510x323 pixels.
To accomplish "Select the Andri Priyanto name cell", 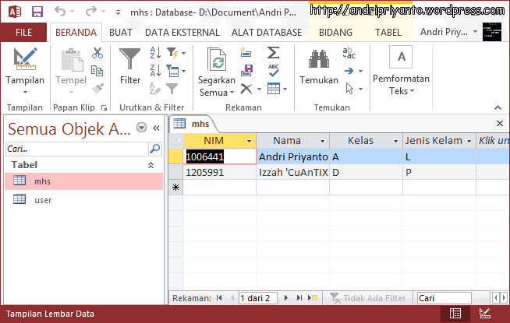I will tap(292, 156).
